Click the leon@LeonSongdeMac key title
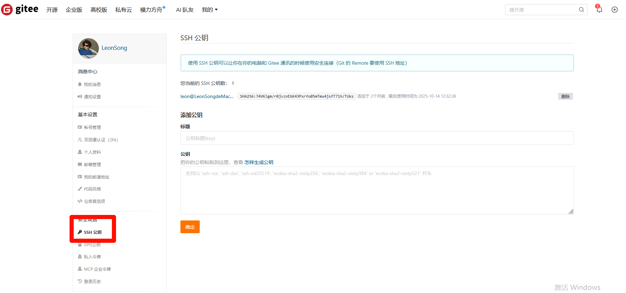Viewport: 626px width, 293px height. [x=207, y=96]
